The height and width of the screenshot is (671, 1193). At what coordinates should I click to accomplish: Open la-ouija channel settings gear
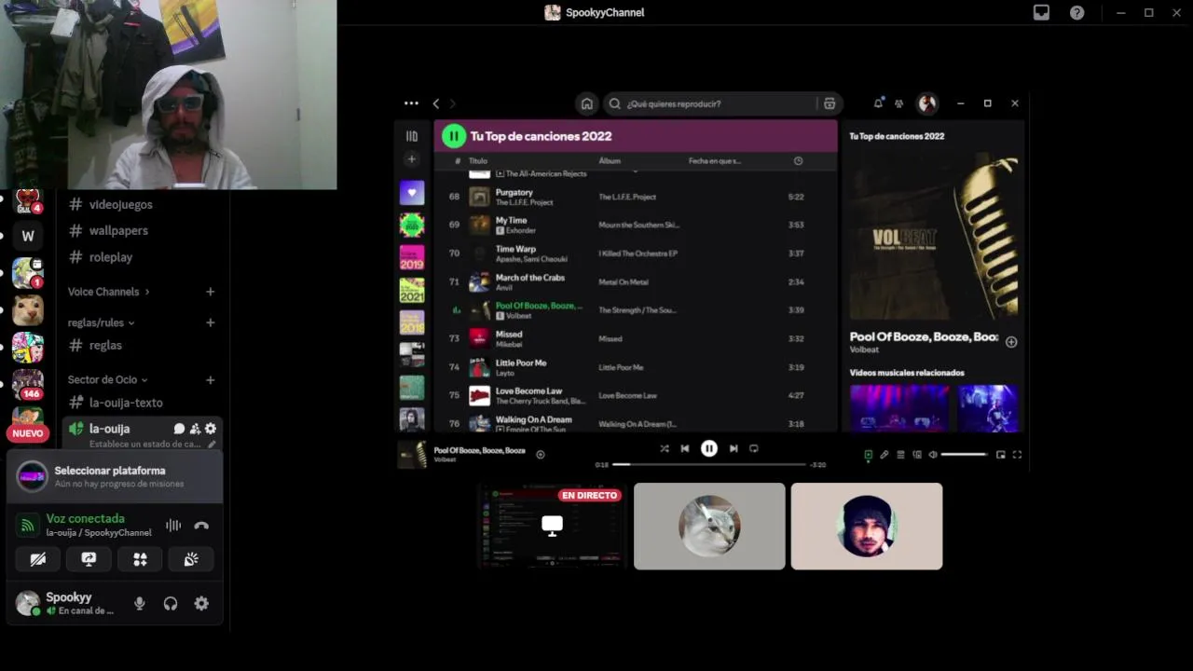click(211, 429)
